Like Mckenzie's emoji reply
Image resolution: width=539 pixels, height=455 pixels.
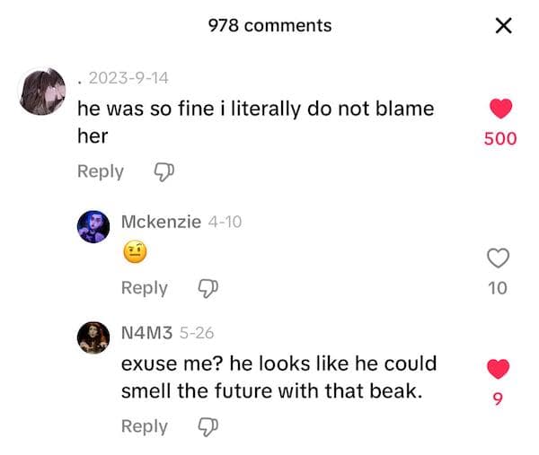[498, 258]
